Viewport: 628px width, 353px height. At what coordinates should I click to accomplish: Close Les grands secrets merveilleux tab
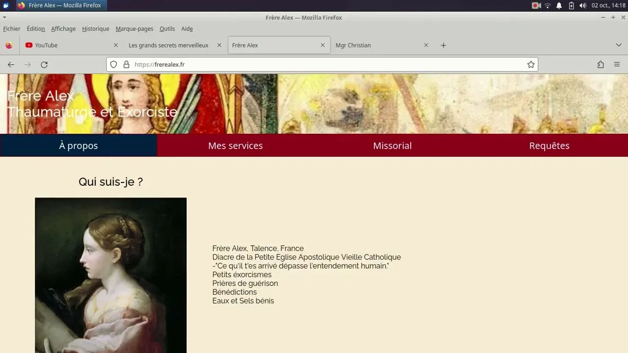tap(219, 45)
